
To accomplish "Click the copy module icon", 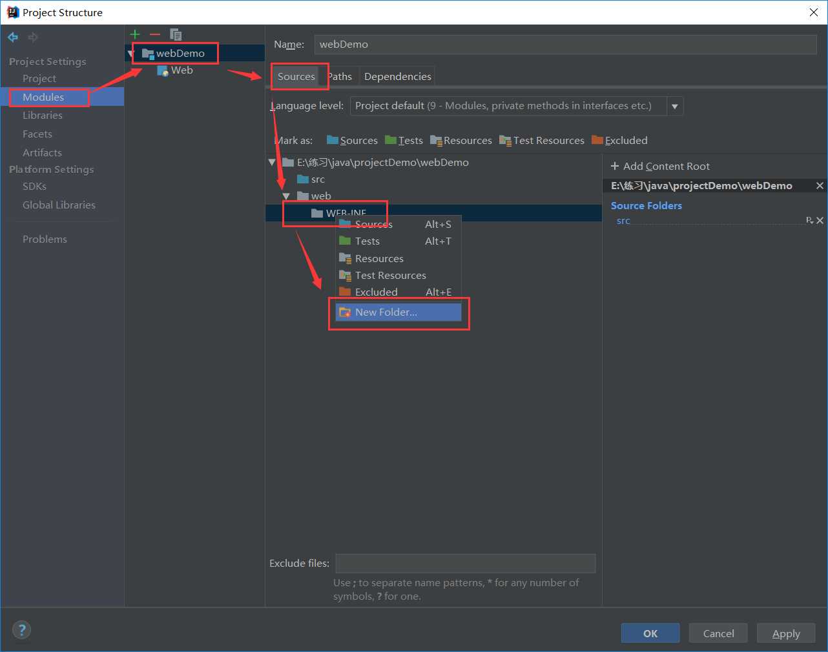I will [176, 34].
